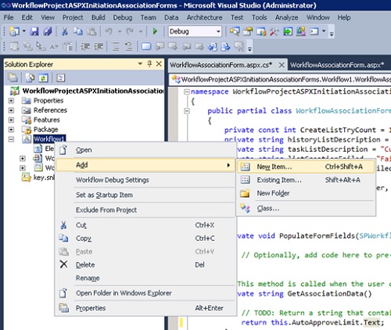Click the Copy toolbar icon
Viewport: 391px width, 330px height.
click(77, 31)
